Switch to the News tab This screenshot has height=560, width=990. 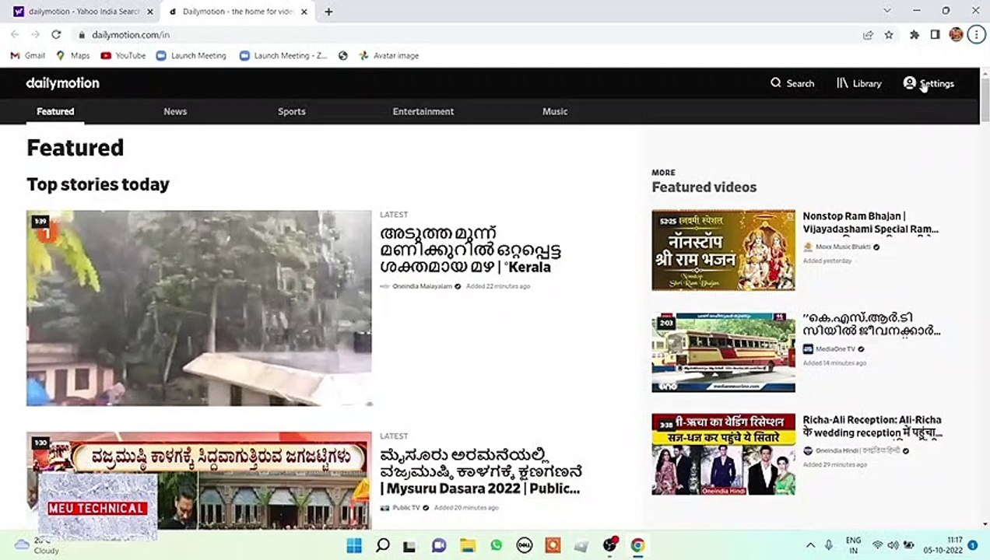click(x=175, y=111)
